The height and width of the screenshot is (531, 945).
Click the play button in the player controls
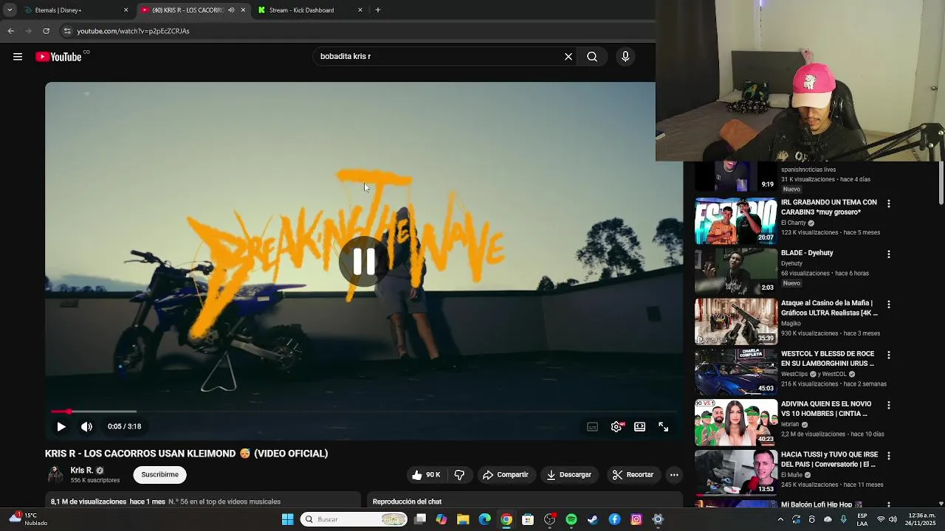(61, 426)
